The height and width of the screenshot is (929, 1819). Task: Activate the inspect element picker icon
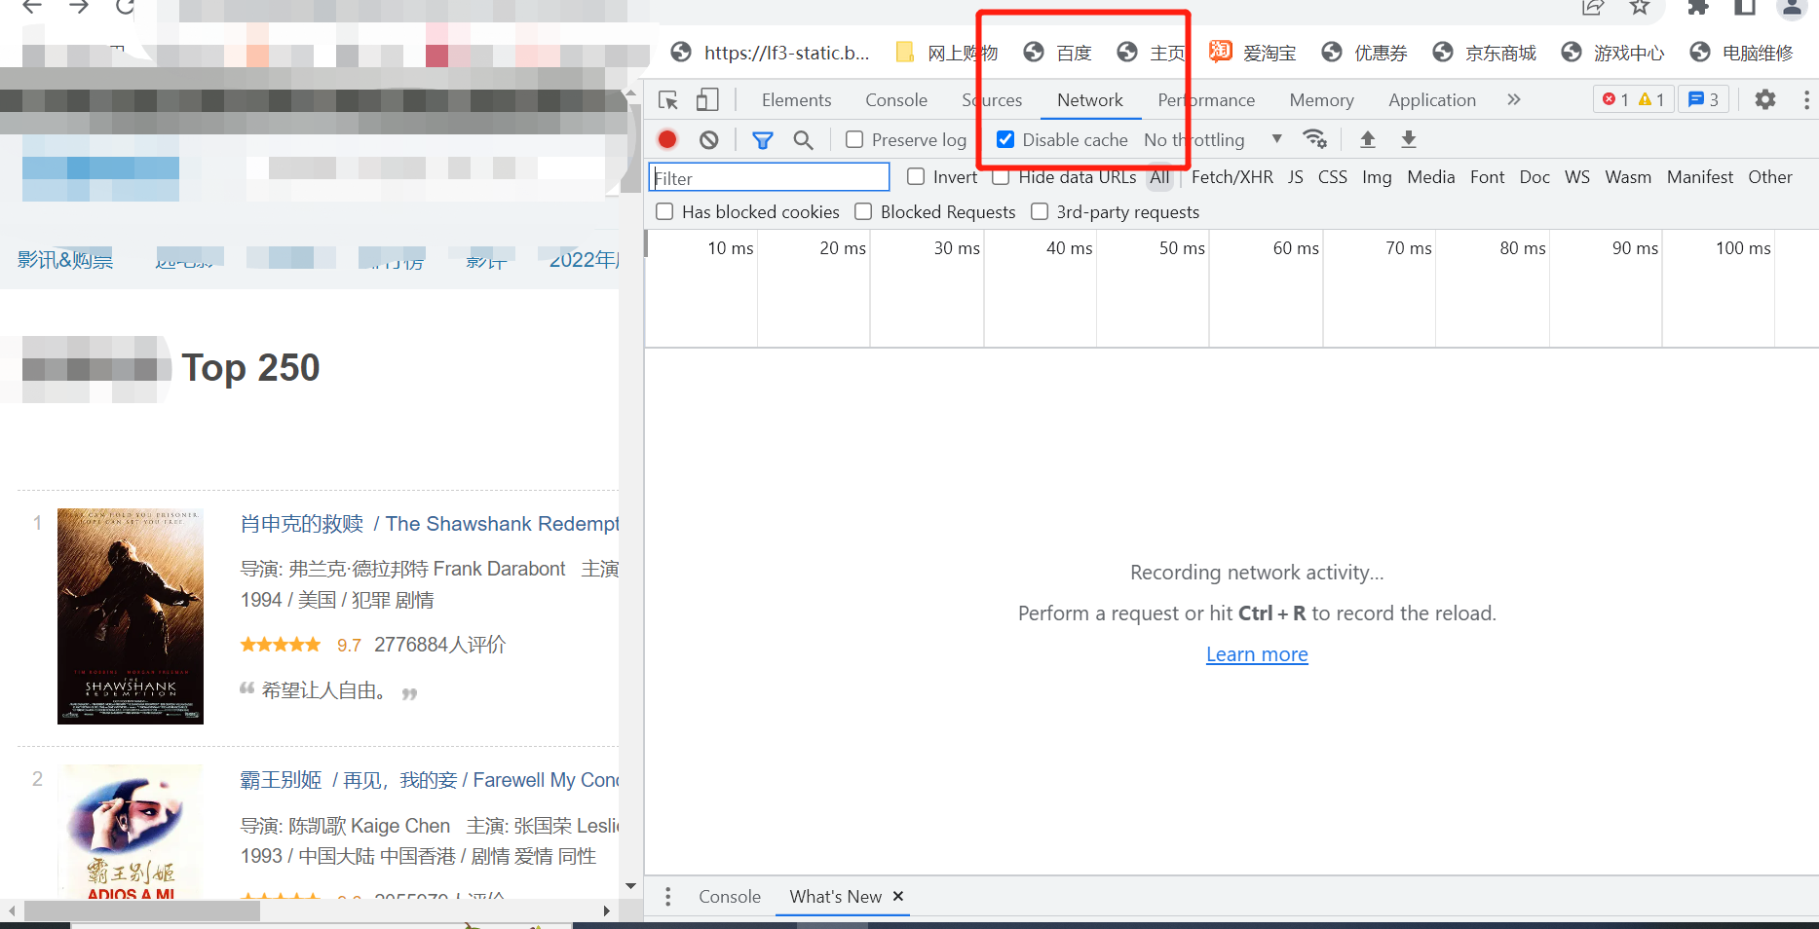(668, 100)
